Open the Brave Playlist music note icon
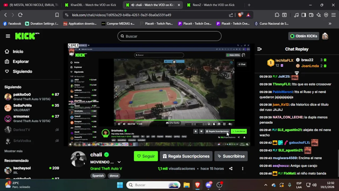 pyautogui.click(x=296, y=15)
